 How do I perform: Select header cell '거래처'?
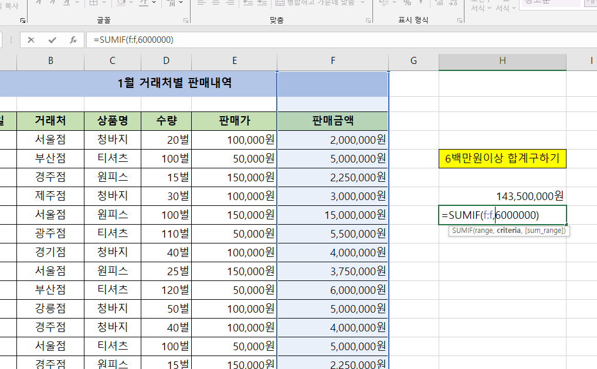coord(50,121)
